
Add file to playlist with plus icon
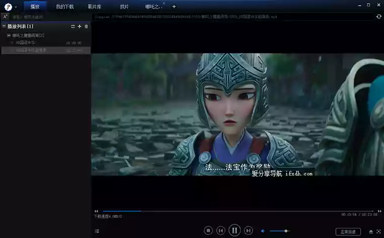79,26
